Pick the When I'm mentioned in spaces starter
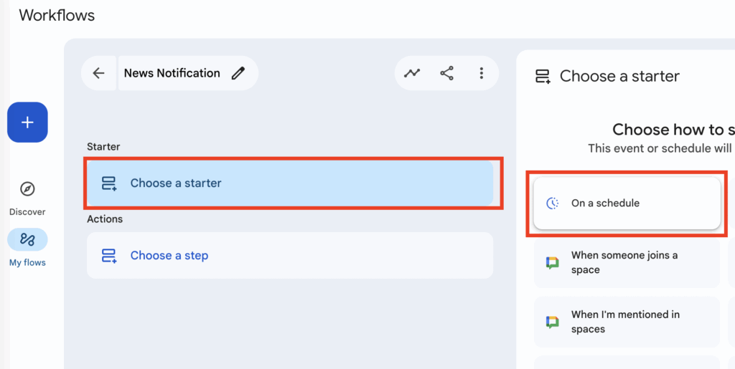 (626, 322)
